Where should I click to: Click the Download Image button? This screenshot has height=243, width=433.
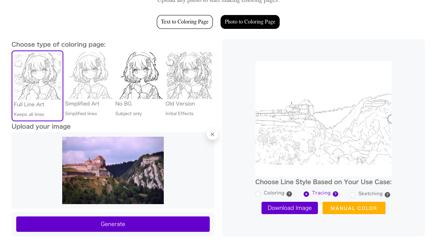(x=290, y=208)
